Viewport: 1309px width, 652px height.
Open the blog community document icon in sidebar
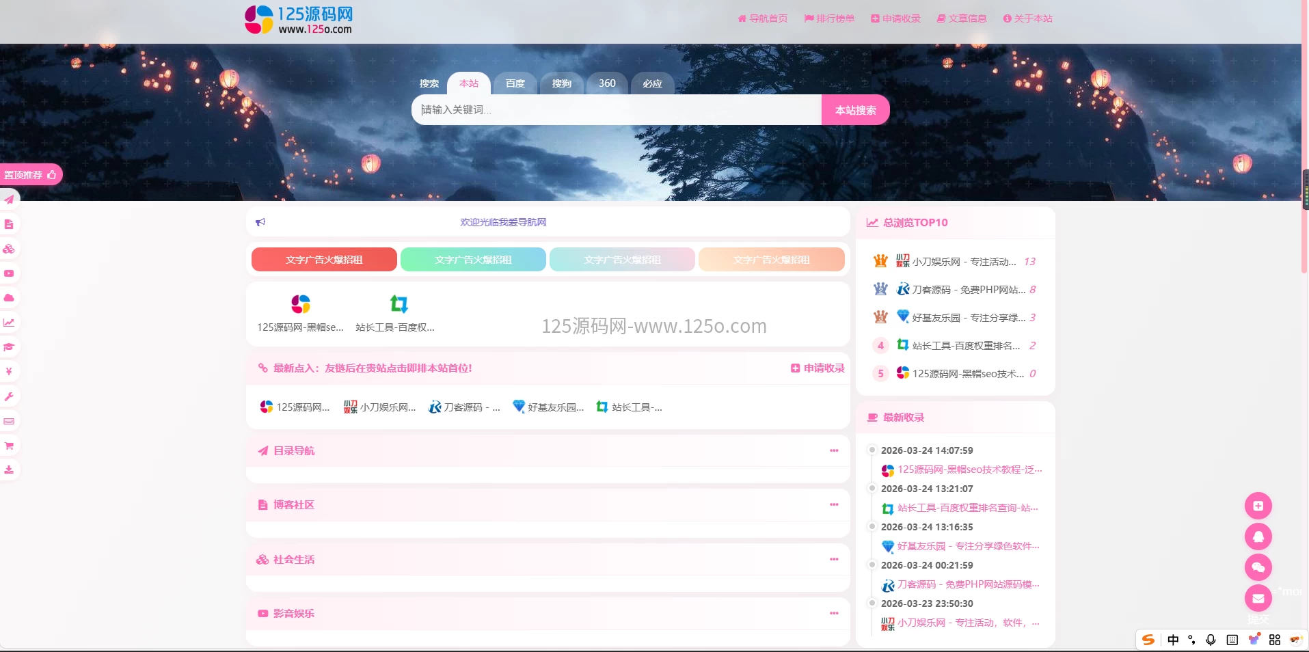tap(9, 223)
